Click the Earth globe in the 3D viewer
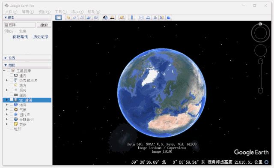The image size is (274, 168). 162,93
